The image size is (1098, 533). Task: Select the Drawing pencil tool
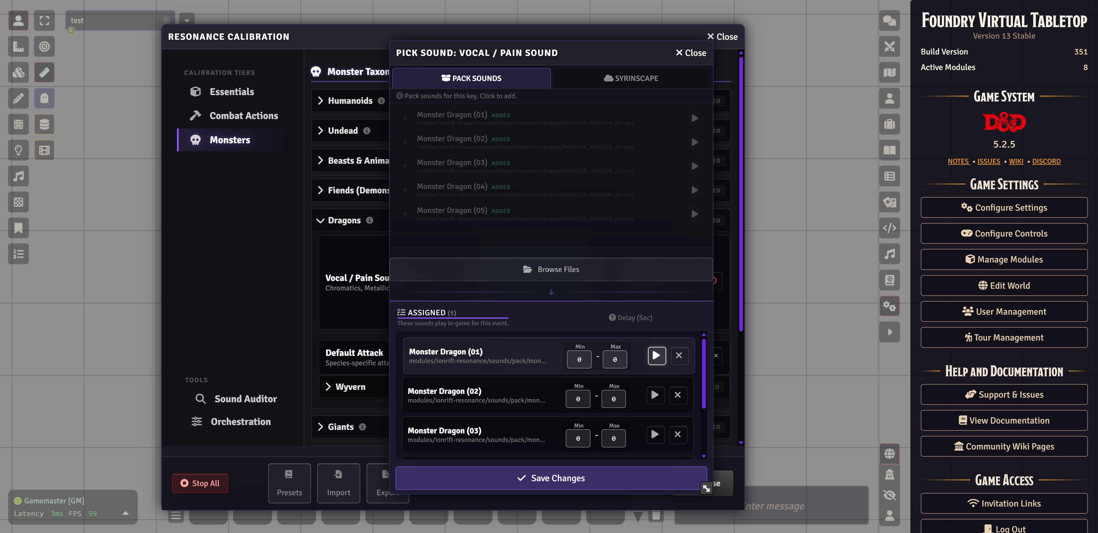(18, 99)
